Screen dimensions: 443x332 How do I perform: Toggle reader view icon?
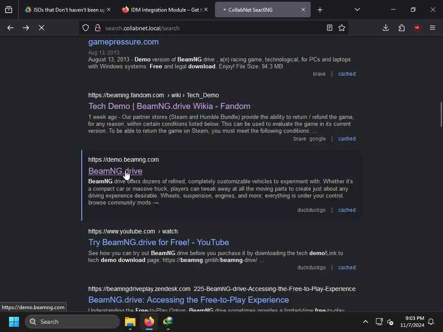(329, 28)
